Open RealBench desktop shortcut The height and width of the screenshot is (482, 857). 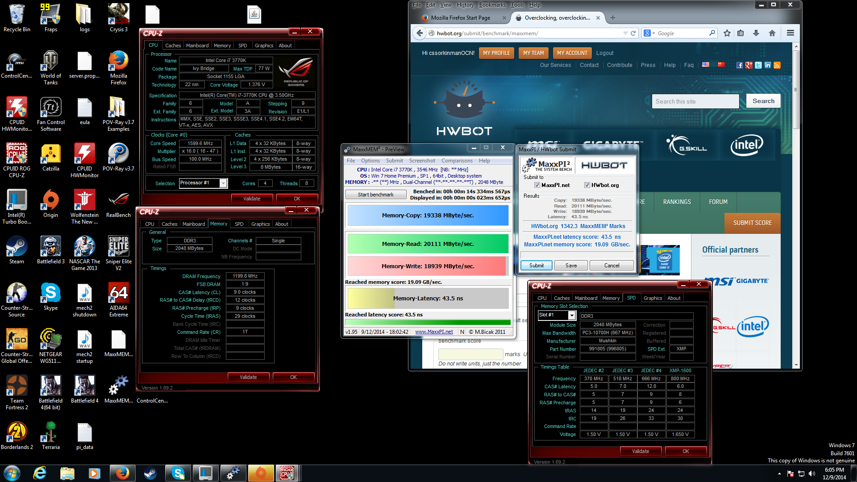tap(119, 204)
